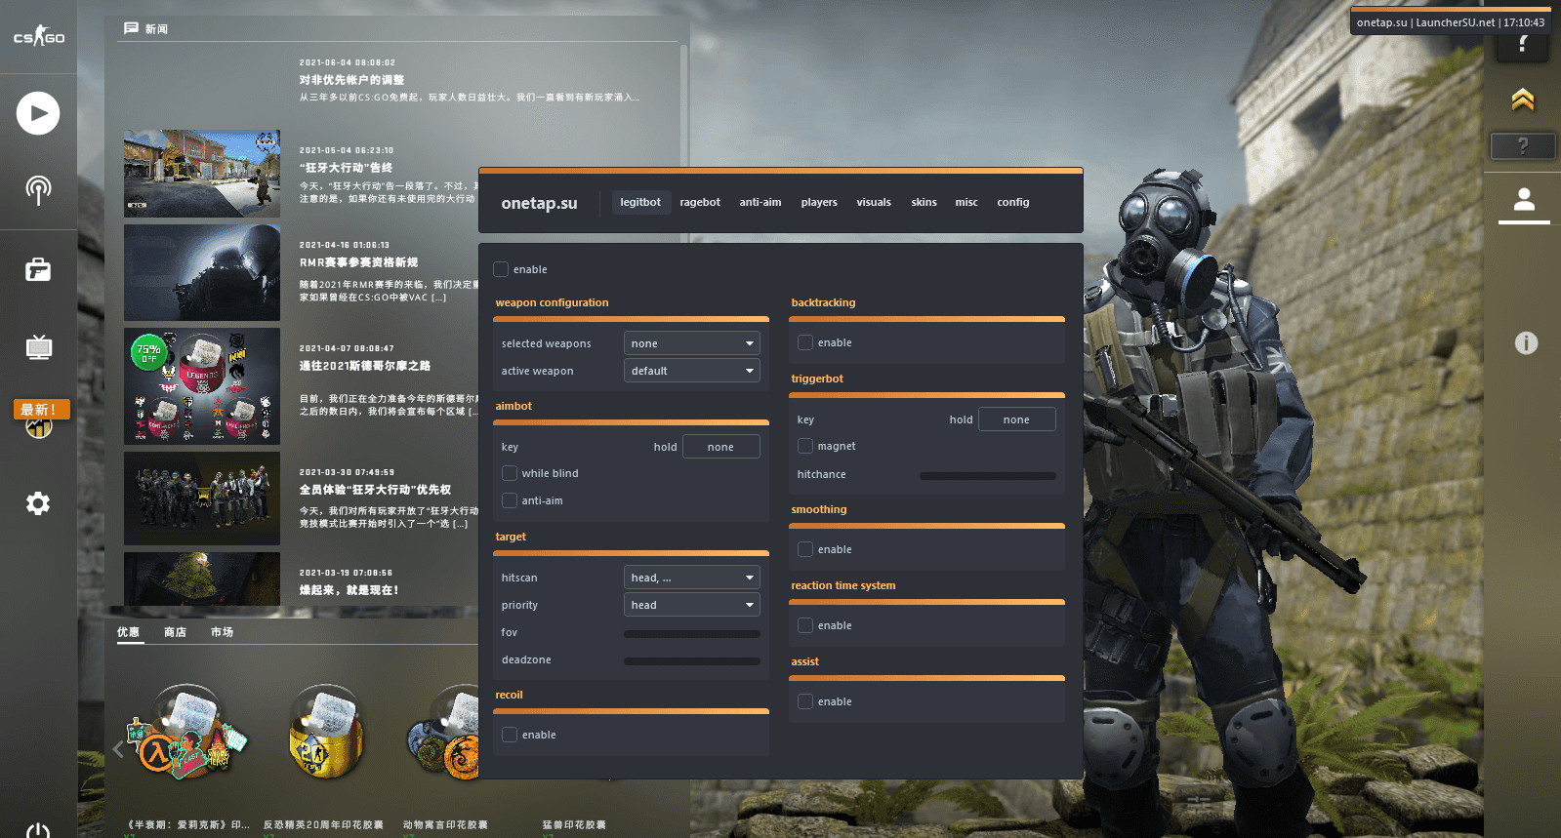This screenshot has height=838, width=1561.
Task: Enable the assist checkbox
Action: pos(805,701)
